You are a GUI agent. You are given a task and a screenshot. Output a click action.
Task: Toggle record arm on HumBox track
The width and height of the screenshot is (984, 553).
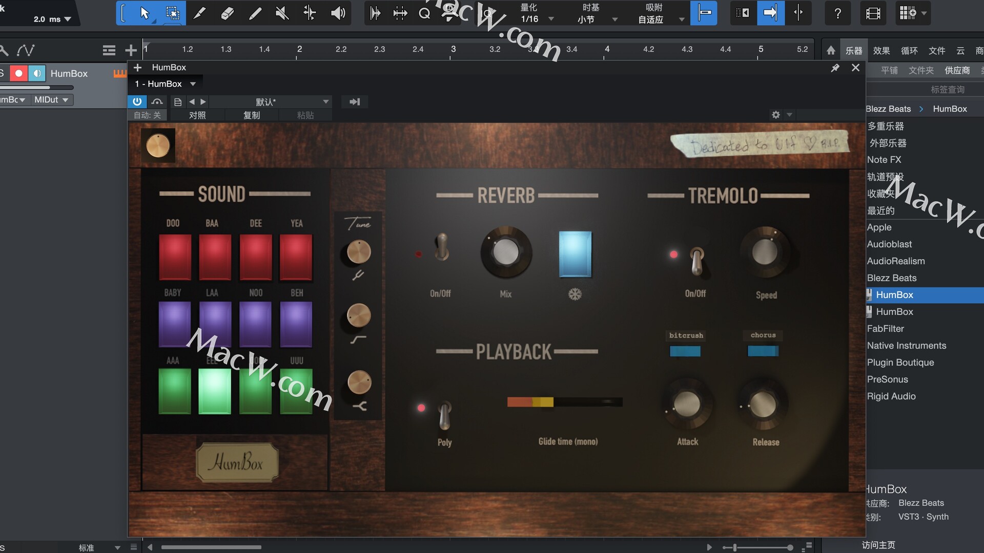pos(18,73)
